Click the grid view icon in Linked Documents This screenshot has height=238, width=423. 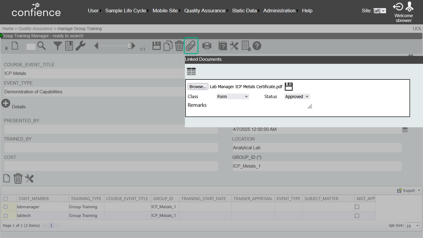click(191, 71)
